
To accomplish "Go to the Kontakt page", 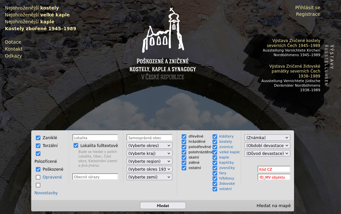I will (x=14, y=49).
